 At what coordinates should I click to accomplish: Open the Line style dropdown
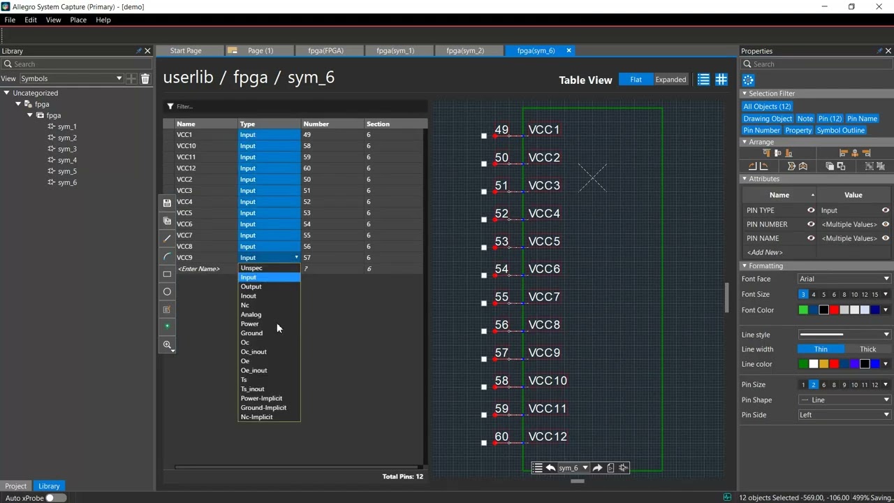point(844,335)
